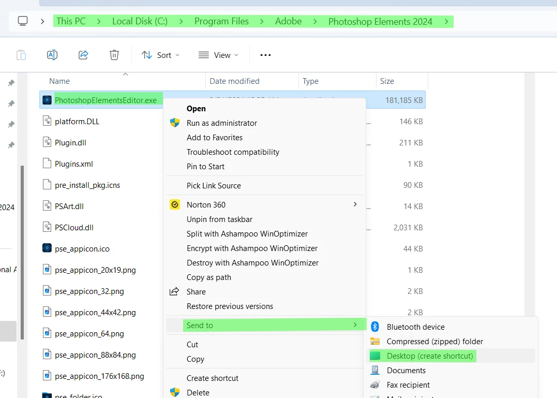This screenshot has width=557, height=398.
Task: Click Local Disk (C:) breadcrumb
Action: point(140,21)
